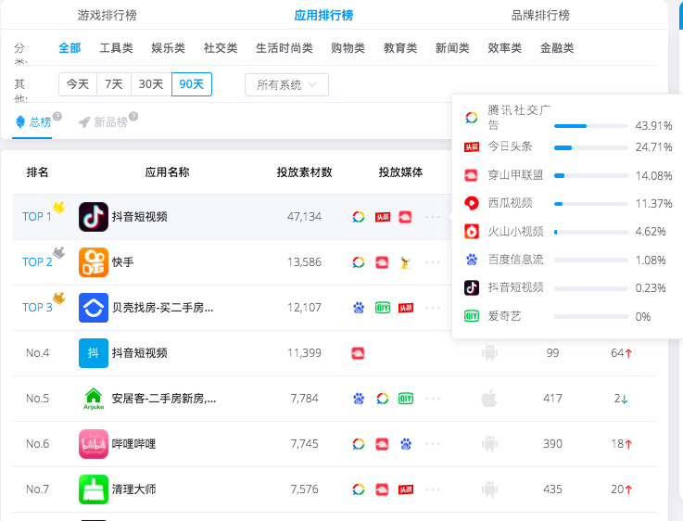Filter by 教育类 category

[x=400, y=48]
